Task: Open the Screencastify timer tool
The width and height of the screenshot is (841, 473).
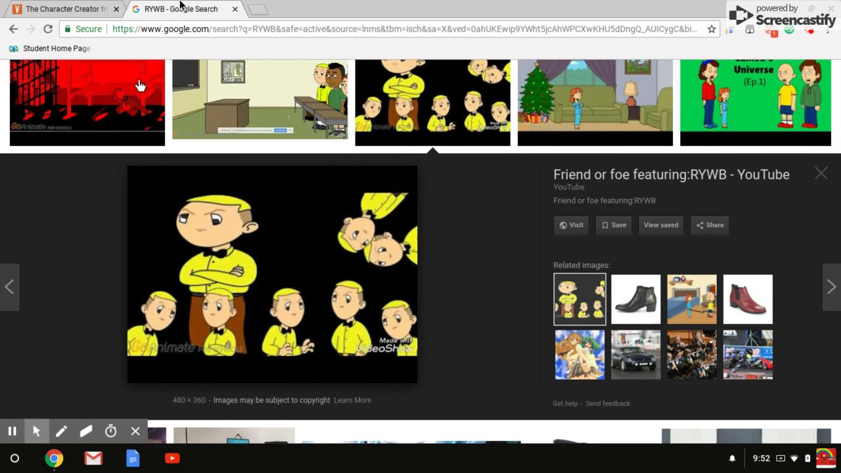Action: tap(111, 432)
